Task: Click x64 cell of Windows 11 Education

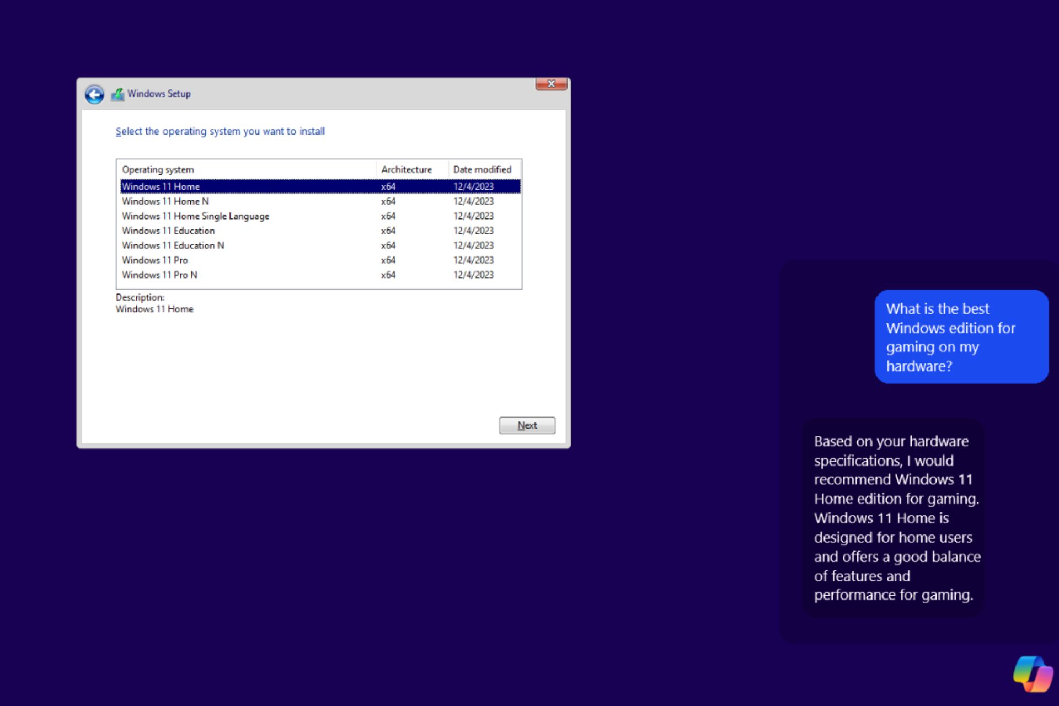Action: pos(388,231)
